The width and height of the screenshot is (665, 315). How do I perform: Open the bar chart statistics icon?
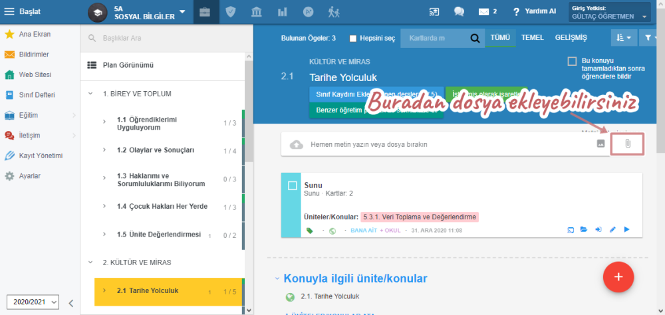pyautogui.click(x=282, y=13)
